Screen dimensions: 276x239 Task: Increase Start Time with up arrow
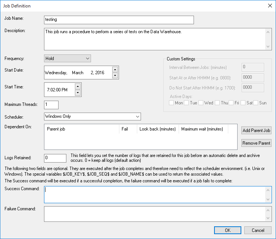pyautogui.click(x=78, y=87)
